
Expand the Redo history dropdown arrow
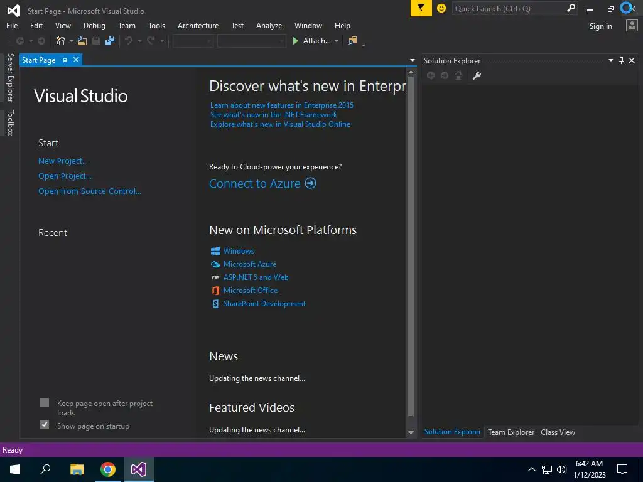pos(162,41)
